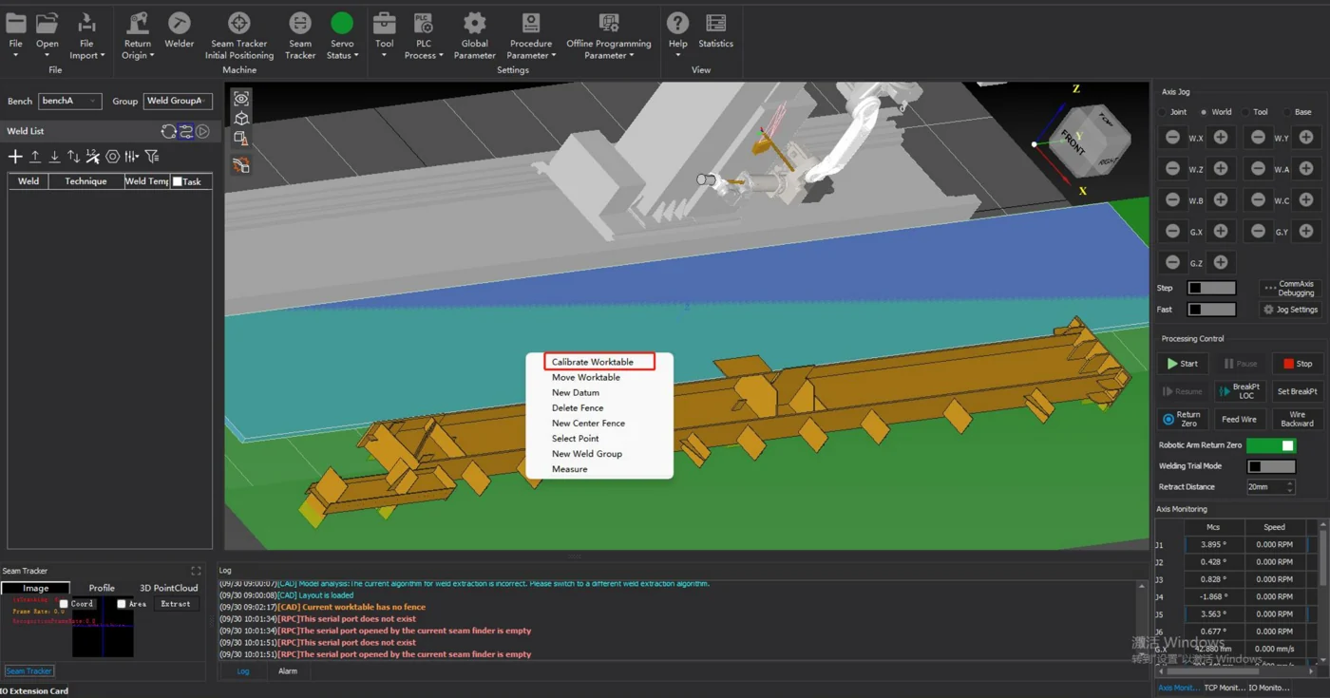Toggle Robotic Arm Return Zero switch
The width and height of the screenshot is (1330, 698).
(1270, 445)
